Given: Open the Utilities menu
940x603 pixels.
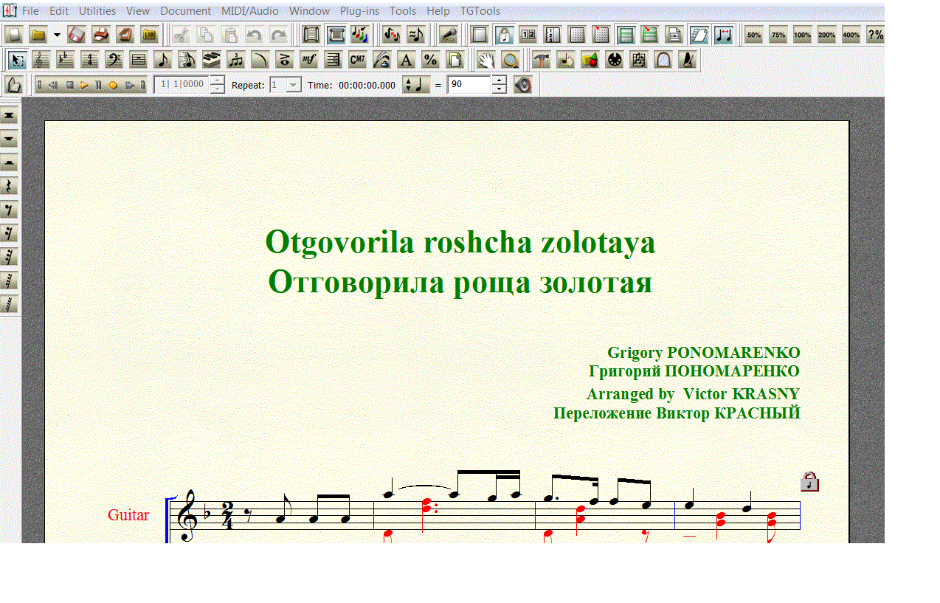Looking at the screenshot, I should tap(97, 11).
